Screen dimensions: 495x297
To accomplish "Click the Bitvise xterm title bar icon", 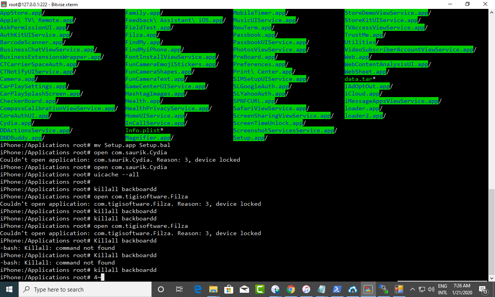I will pyautogui.click(x=4, y=4).
